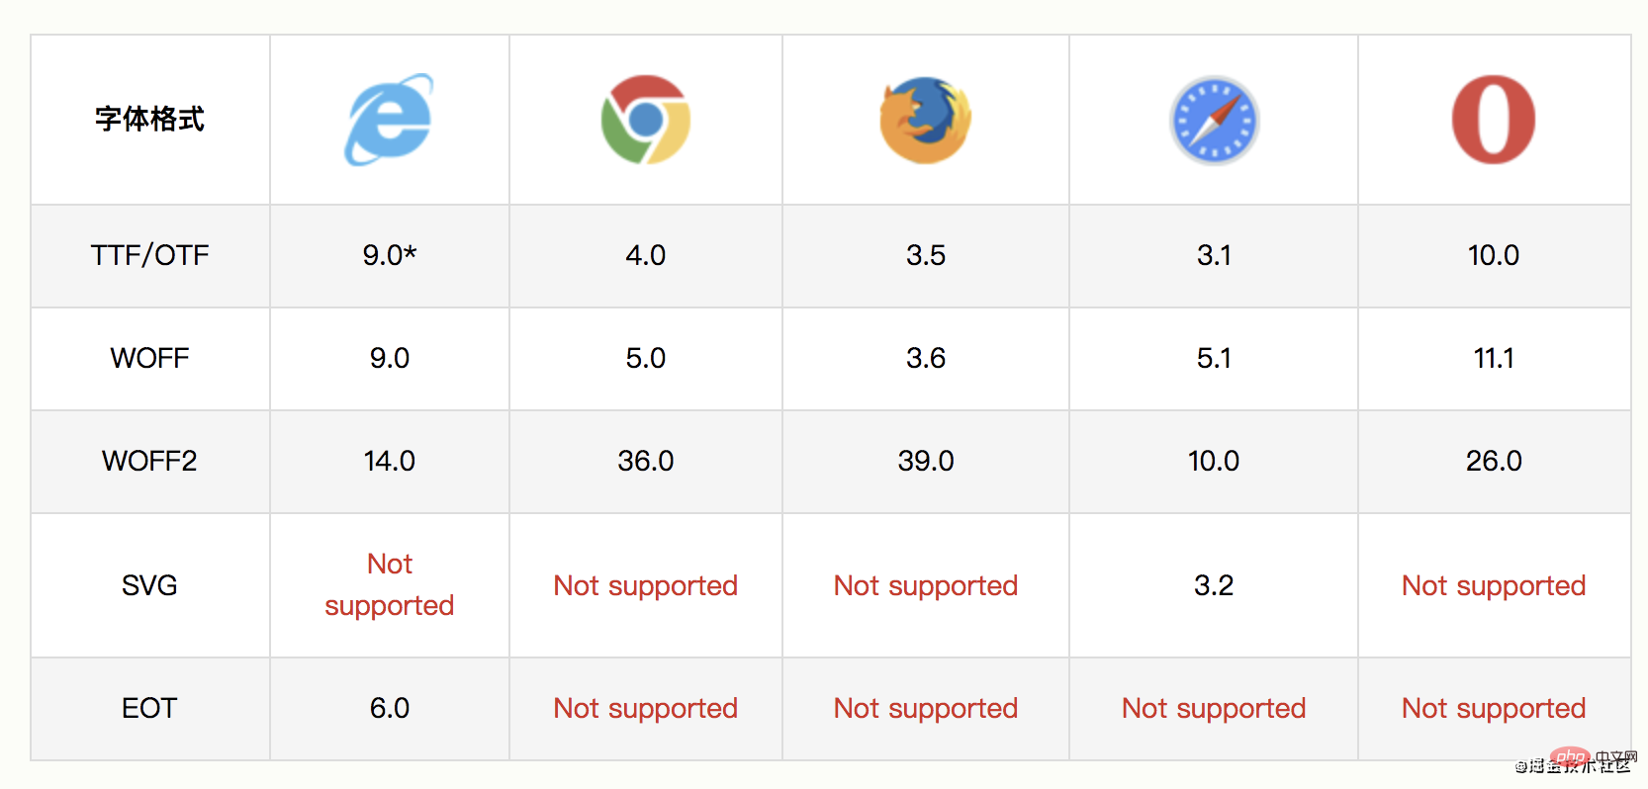Image resolution: width=1648 pixels, height=789 pixels.
Task: Click the Google Chrome browser icon
Action: pos(646,120)
